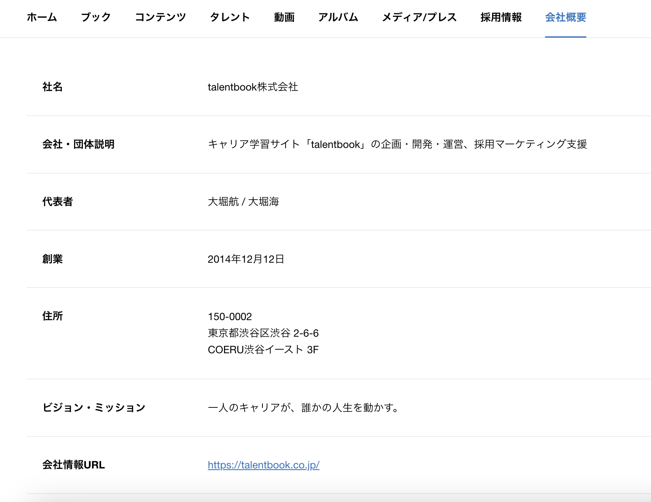Click the founding date 2014年12月12日
651x502 pixels.
(x=246, y=259)
